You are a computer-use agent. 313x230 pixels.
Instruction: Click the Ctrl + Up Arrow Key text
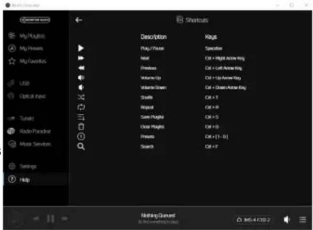[223, 78]
